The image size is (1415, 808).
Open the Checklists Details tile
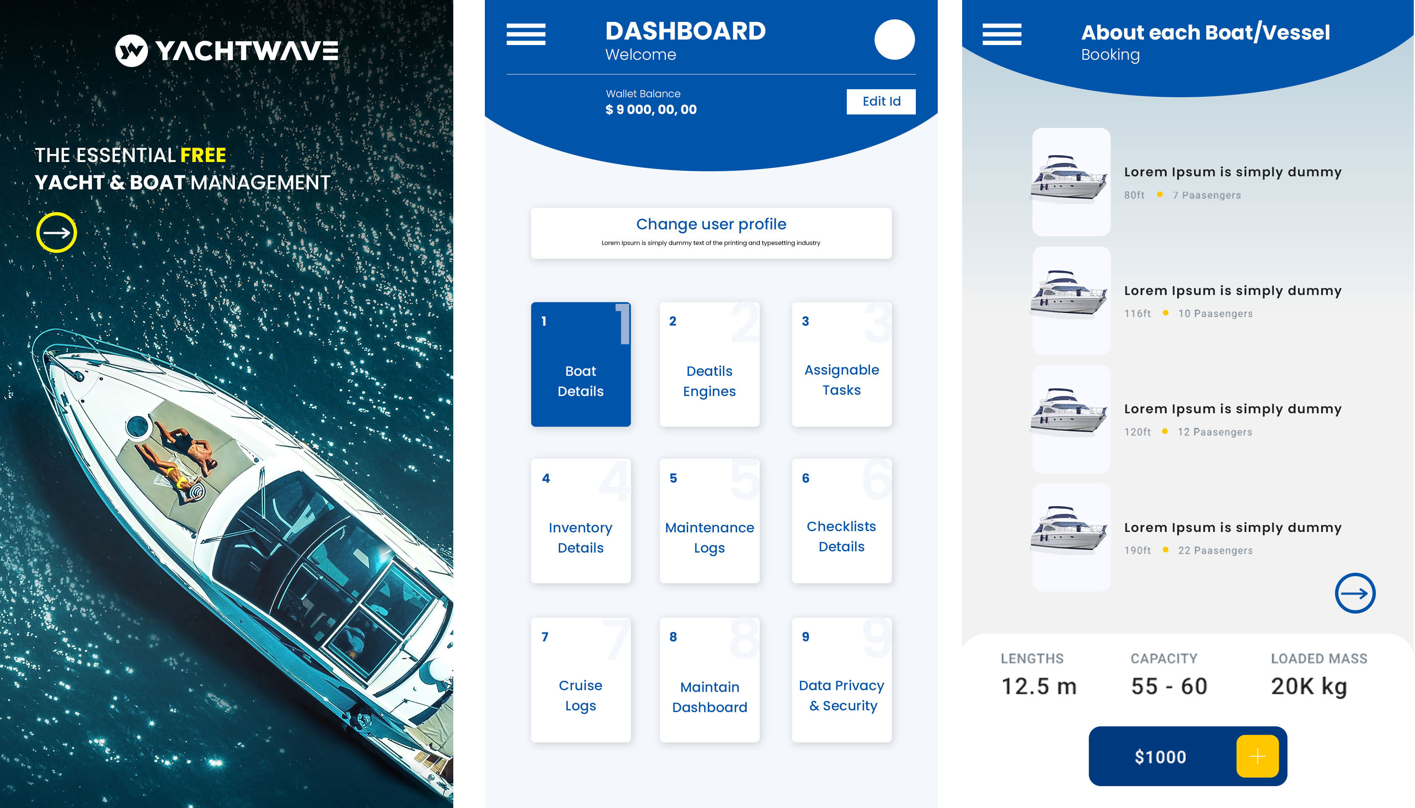pos(841,521)
